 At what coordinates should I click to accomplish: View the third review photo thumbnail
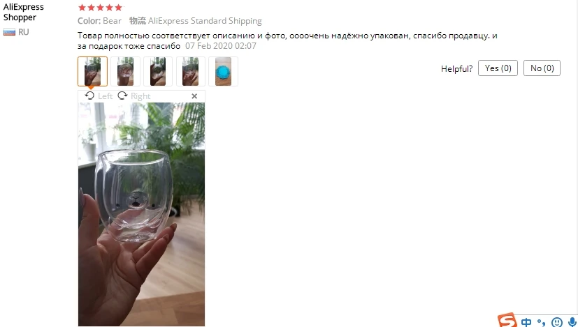pos(158,71)
